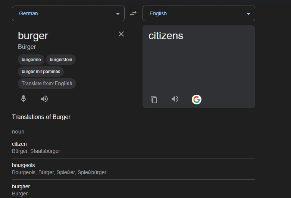Click Translate from: English chip

click(x=47, y=83)
